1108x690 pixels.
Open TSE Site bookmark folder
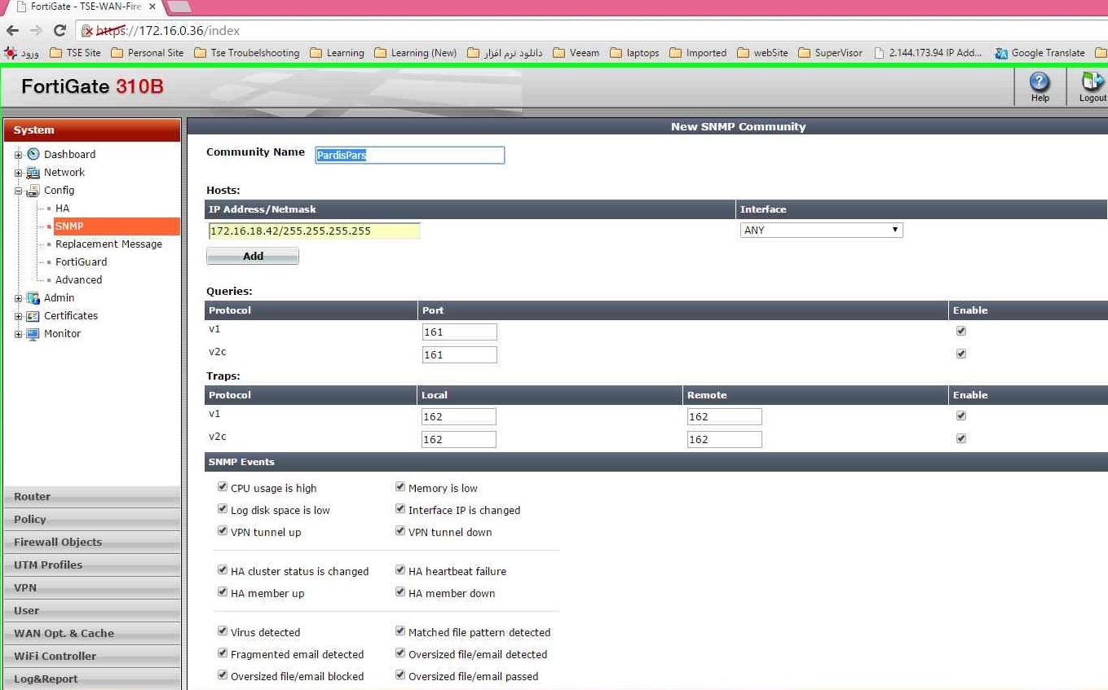[x=75, y=53]
